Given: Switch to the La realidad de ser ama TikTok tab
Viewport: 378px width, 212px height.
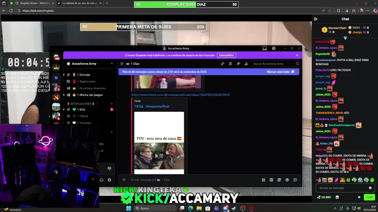Looking at the screenshot, I should [79, 3].
